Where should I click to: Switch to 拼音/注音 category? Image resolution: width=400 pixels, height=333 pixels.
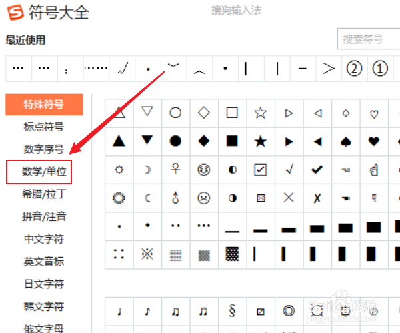[44, 216]
